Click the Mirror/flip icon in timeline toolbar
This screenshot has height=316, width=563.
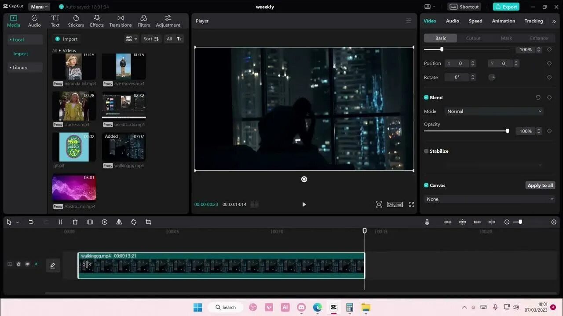point(119,222)
